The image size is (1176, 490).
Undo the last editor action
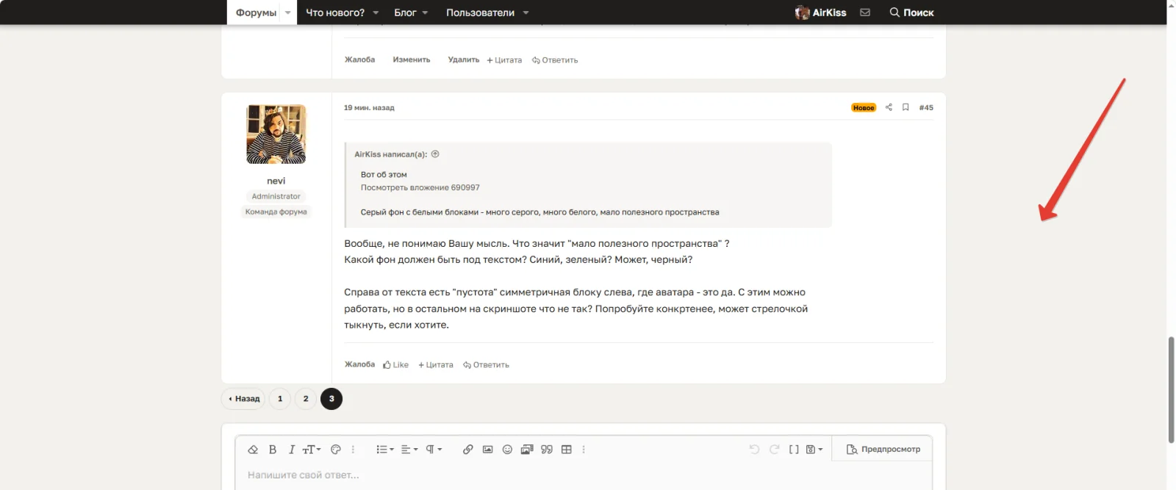tap(754, 450)
